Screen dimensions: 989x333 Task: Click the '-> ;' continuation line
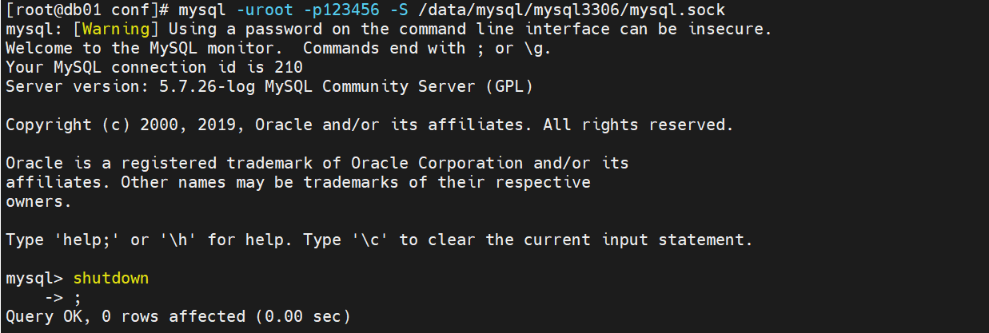[62, 298]
